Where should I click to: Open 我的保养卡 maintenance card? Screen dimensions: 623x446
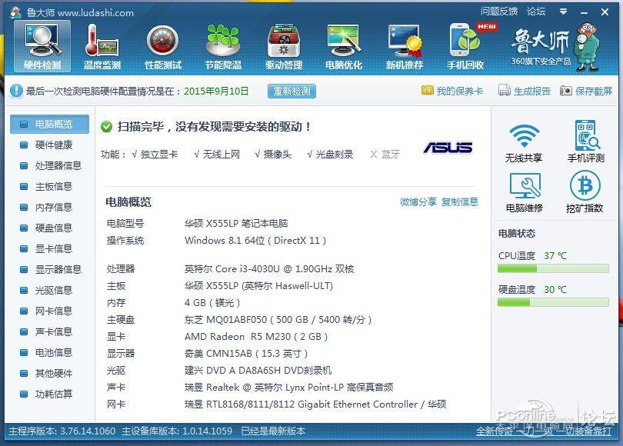452,91
